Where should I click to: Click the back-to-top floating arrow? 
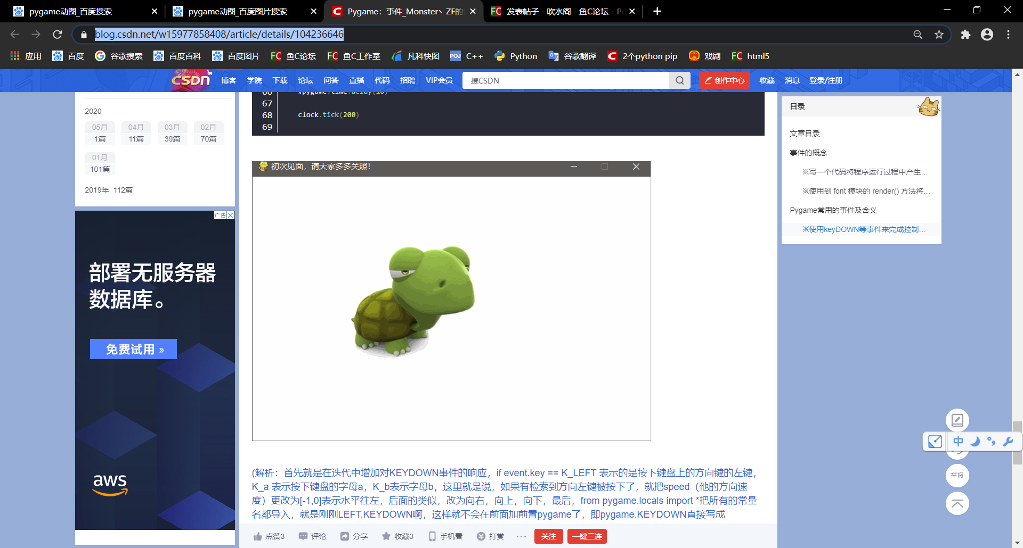tap(957, 503)
